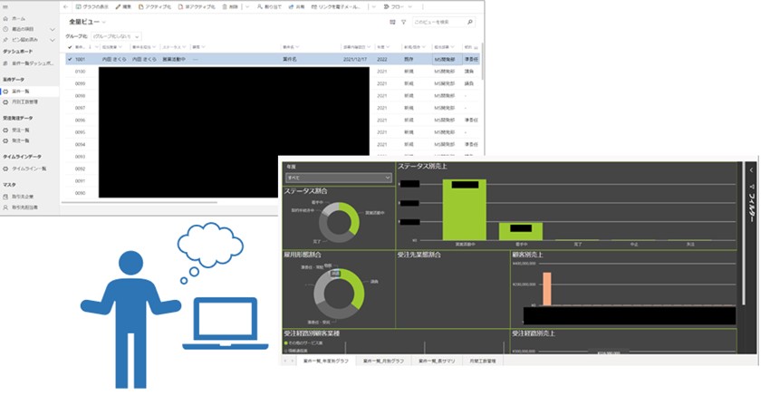This screenshot has width=770, height=405.
Task: Open the hamburger menu in sidebar
Action: tap(5, 5)
